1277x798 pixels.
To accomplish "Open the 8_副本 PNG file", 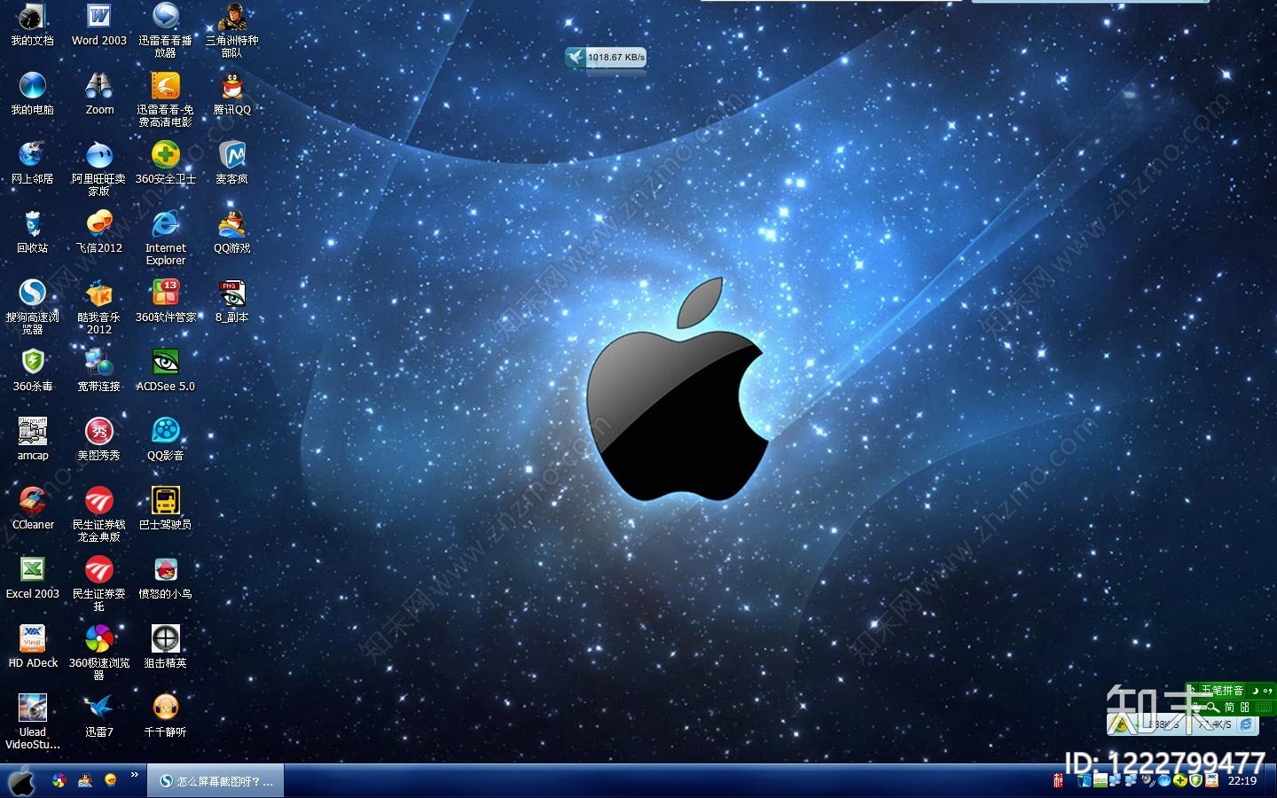I will pos(232,301).
